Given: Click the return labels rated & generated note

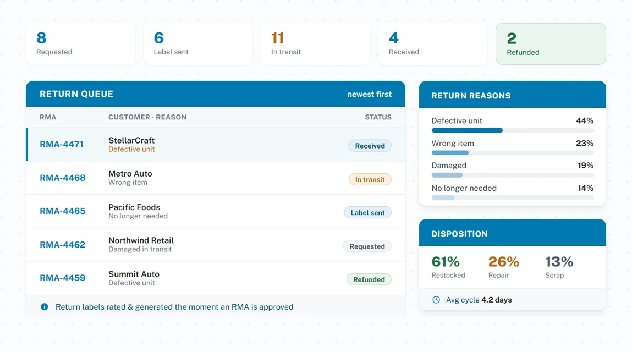Looking at the screenshot, I should click(174, 307).
